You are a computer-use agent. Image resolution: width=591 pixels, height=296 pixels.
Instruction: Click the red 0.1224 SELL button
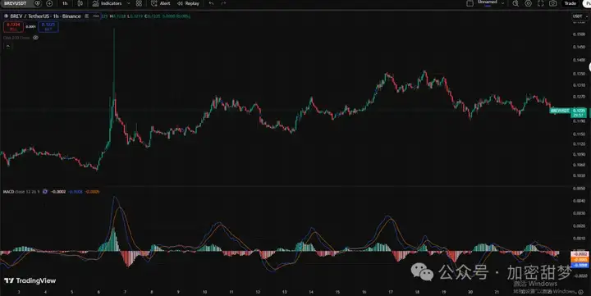[13, 27]
